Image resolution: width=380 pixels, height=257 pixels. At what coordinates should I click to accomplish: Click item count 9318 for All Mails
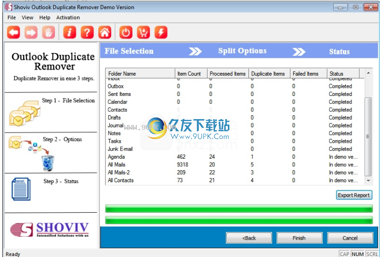tap(183, 164)
